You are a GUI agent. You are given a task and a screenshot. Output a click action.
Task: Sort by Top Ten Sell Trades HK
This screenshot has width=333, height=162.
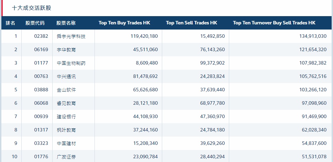click(191, 23)
